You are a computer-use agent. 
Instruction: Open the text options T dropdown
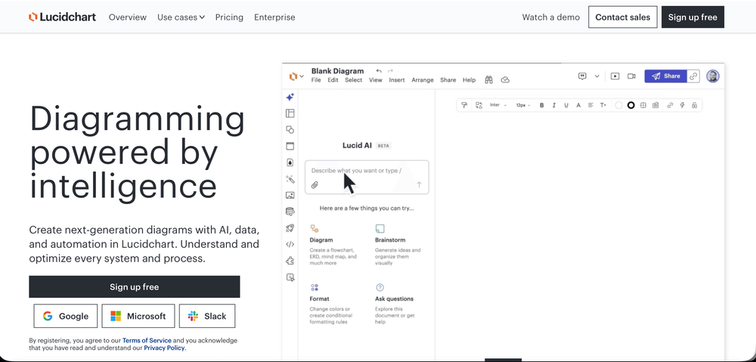(603, 105)
